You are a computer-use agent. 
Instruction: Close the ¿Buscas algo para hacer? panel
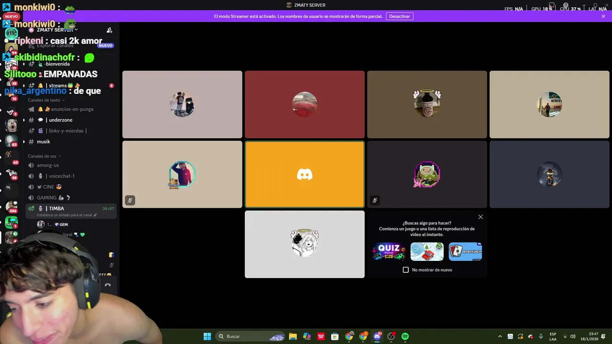pyautogui.click(x=481, y=217)
